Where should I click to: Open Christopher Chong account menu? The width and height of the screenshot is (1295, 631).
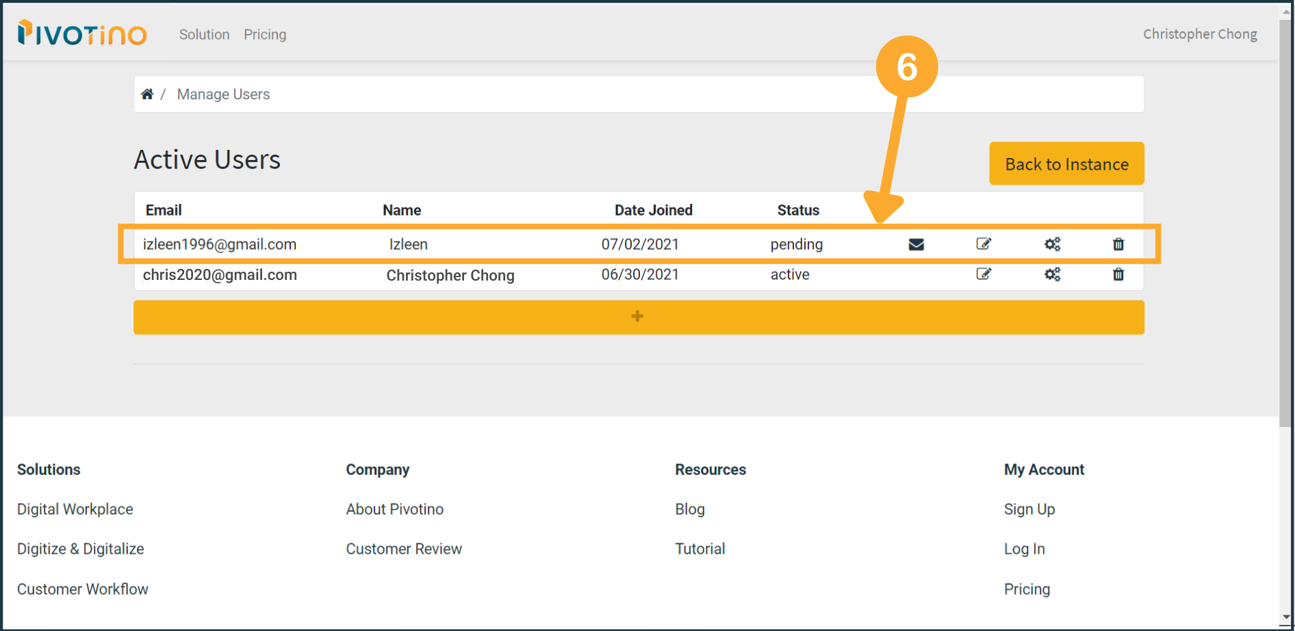point(1199,34)
